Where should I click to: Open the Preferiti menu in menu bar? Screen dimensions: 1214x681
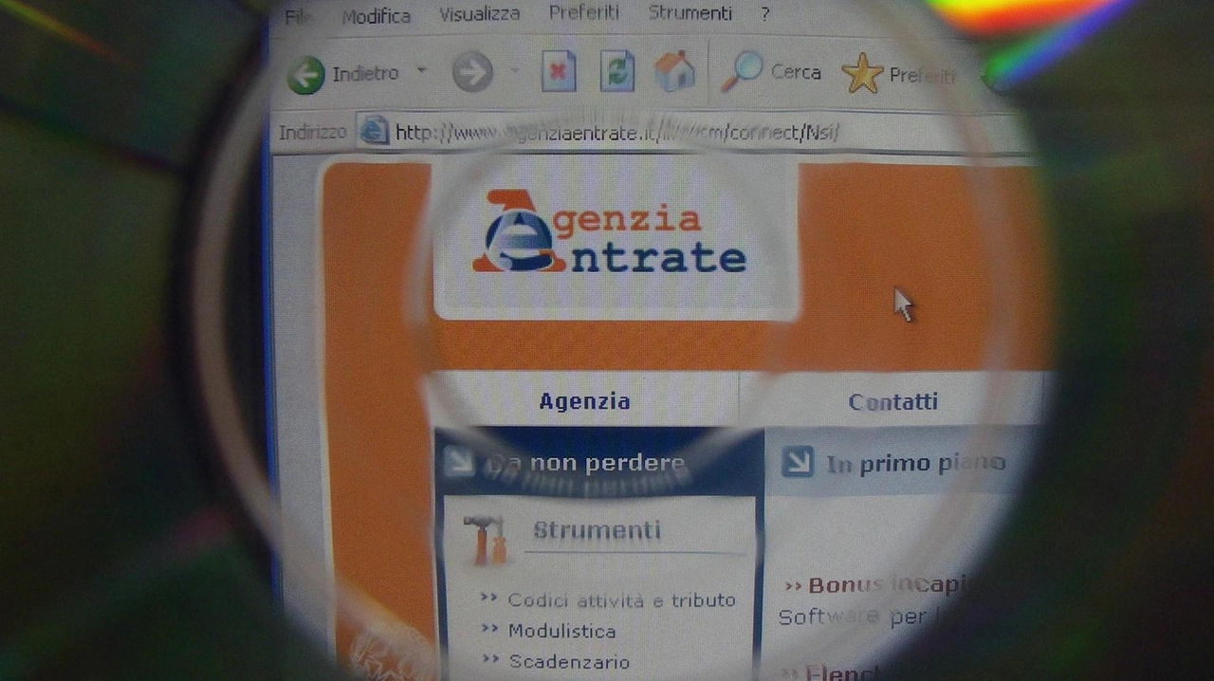pyautogui.click(x=584, y=13)
